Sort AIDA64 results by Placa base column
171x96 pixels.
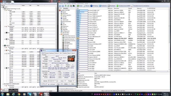tap(121, 8)
